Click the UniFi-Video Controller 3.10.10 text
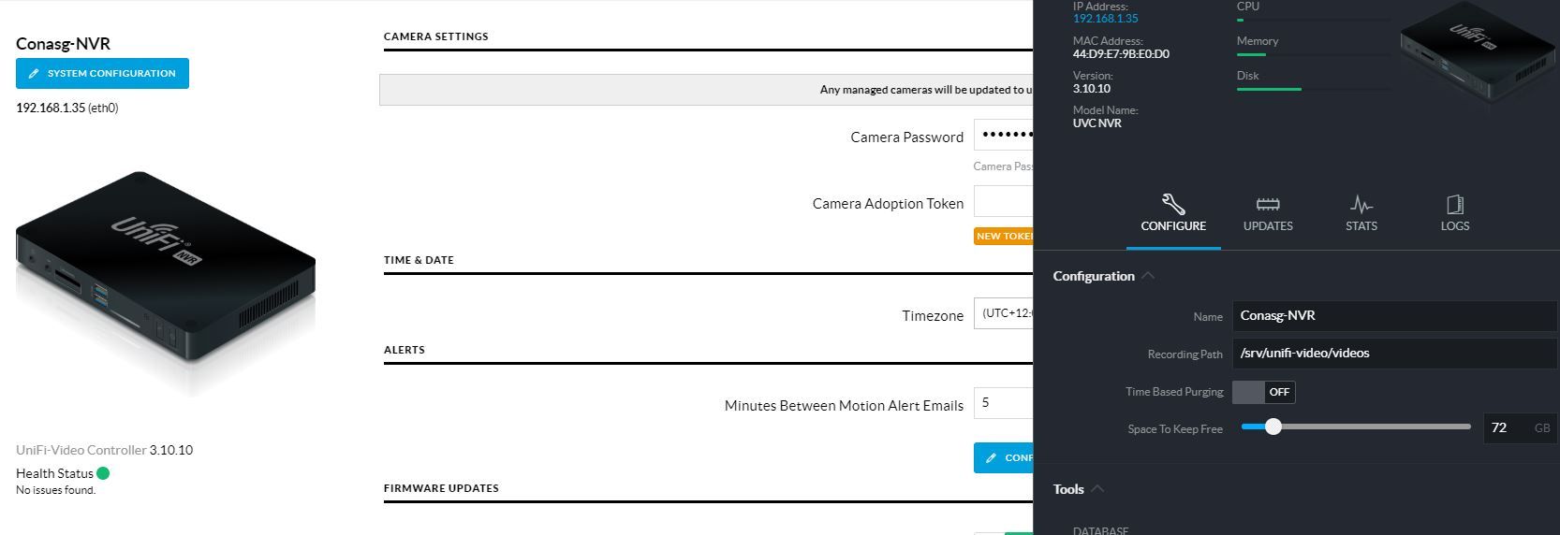1560x535 pixels. (x=104, y=450)
